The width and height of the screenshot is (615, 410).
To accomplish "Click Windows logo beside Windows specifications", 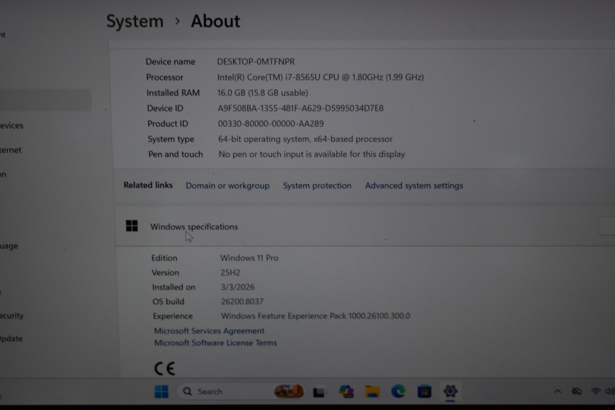I will click(x=132, y=226).
